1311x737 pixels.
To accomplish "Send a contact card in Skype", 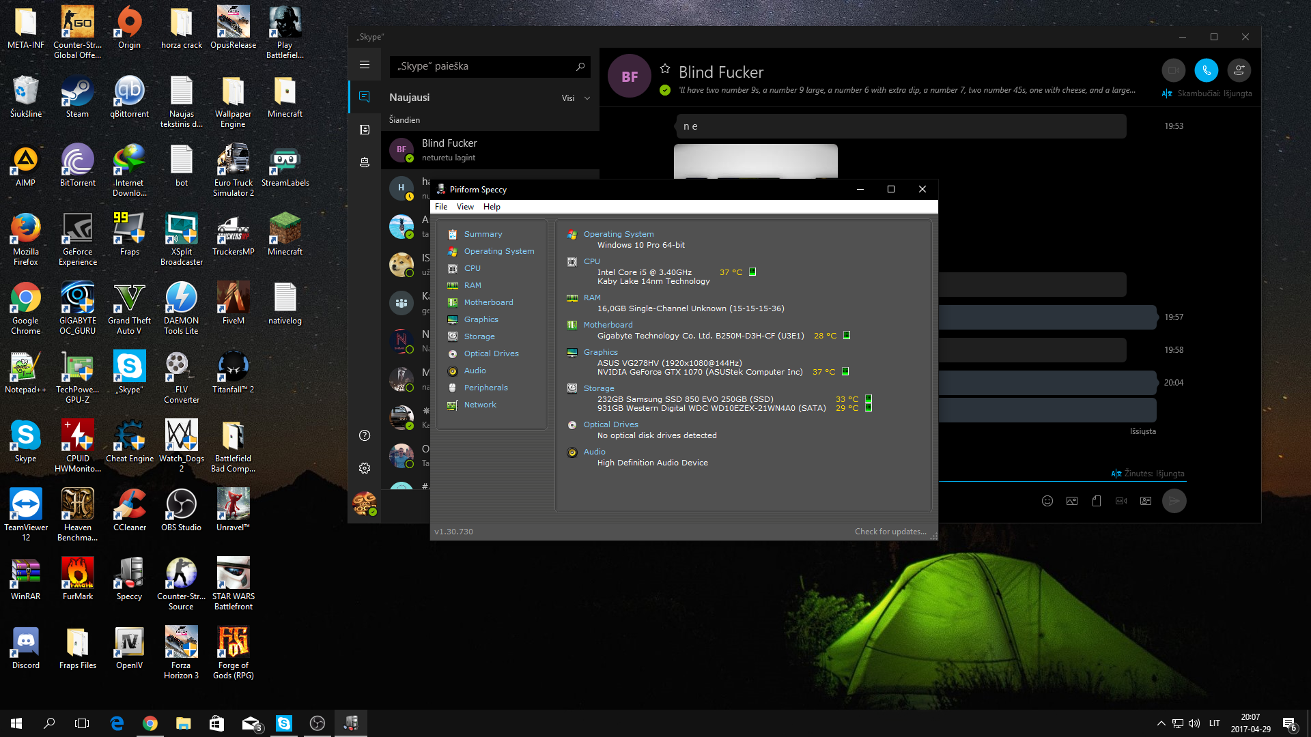I will click(x=1146, y=501).
